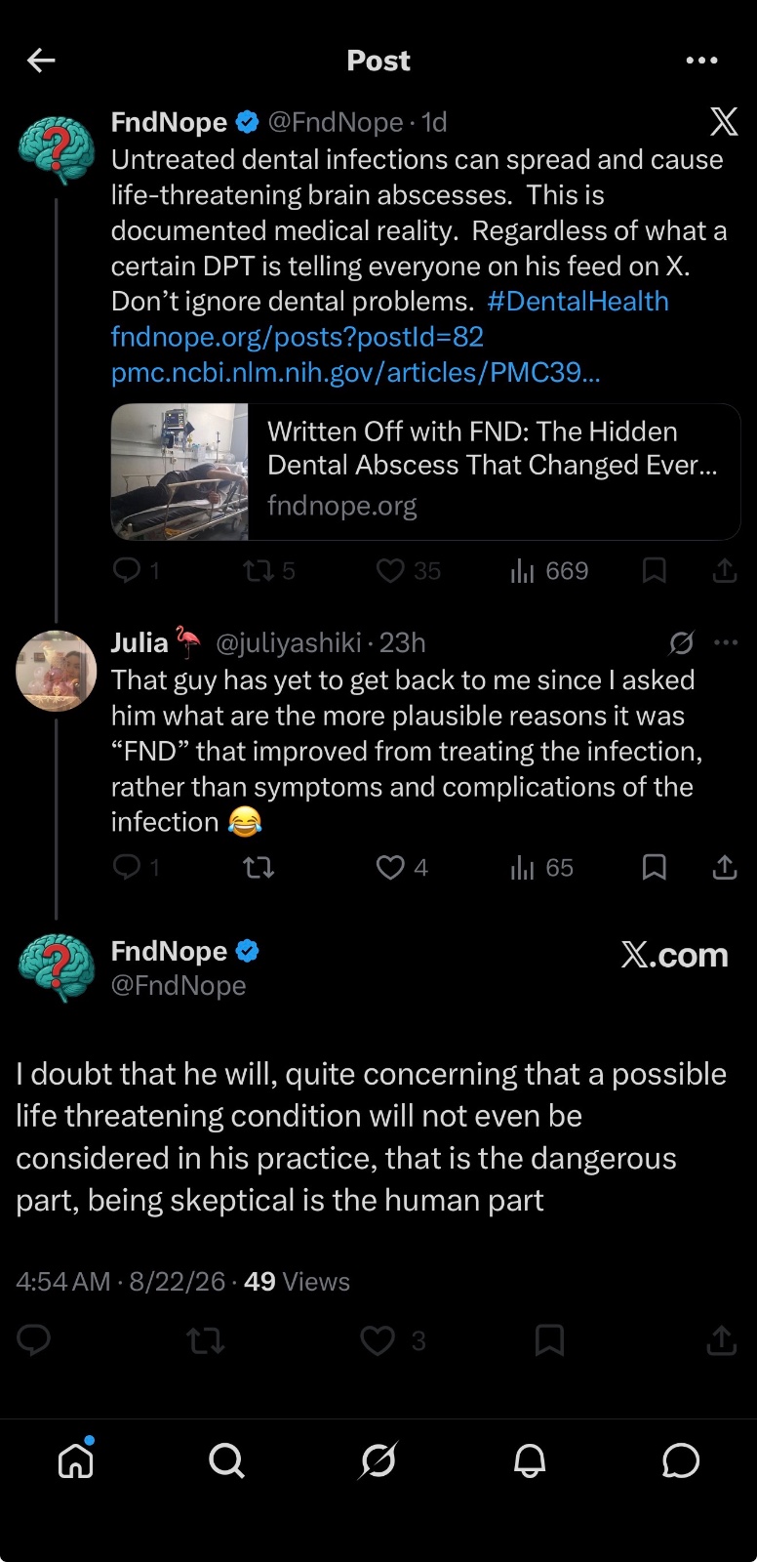
Task: Repost the main FndNope post
Action: (x=206, y=1340)
